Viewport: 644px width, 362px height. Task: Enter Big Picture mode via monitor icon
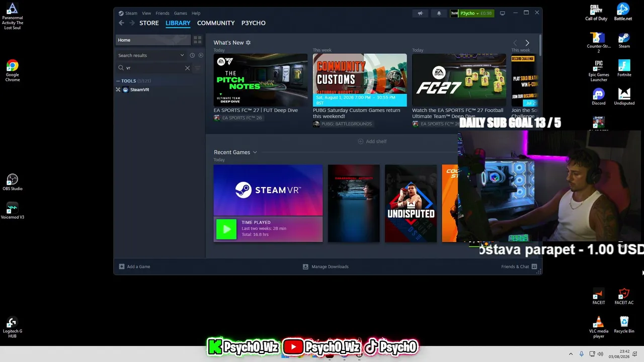[502, 13]
